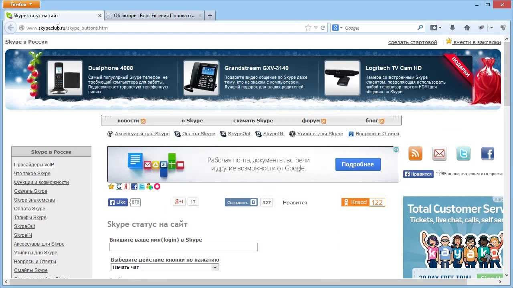Click the large Twitter bird icon
Screen dimensions: 513x288
[x=463, y=154]
